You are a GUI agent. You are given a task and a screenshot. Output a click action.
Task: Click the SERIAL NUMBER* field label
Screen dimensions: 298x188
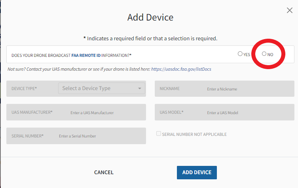pos(28,136)
